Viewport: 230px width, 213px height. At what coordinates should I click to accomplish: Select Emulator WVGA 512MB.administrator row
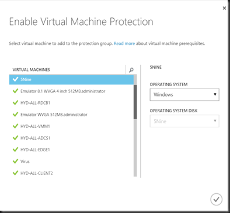71,115
